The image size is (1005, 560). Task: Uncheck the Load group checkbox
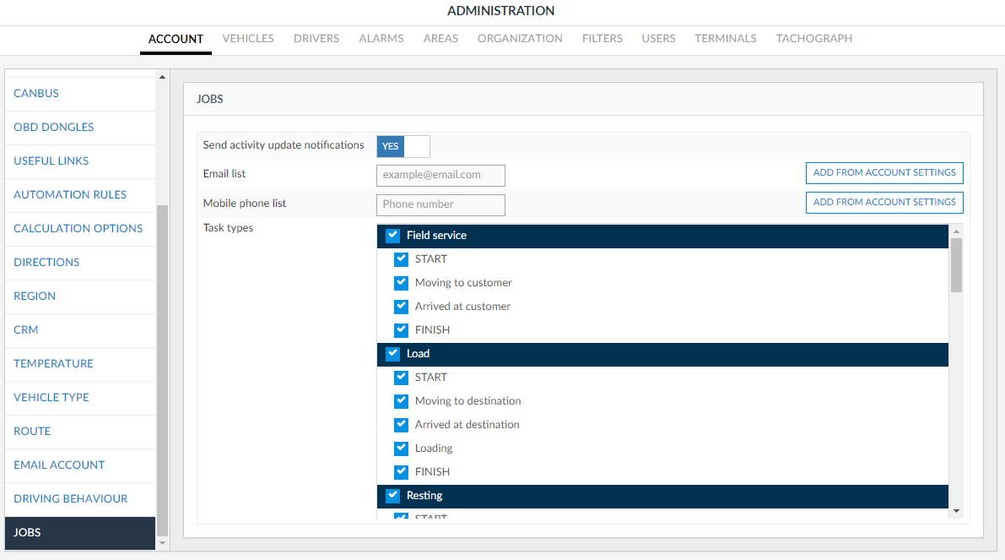click(392, 354)
